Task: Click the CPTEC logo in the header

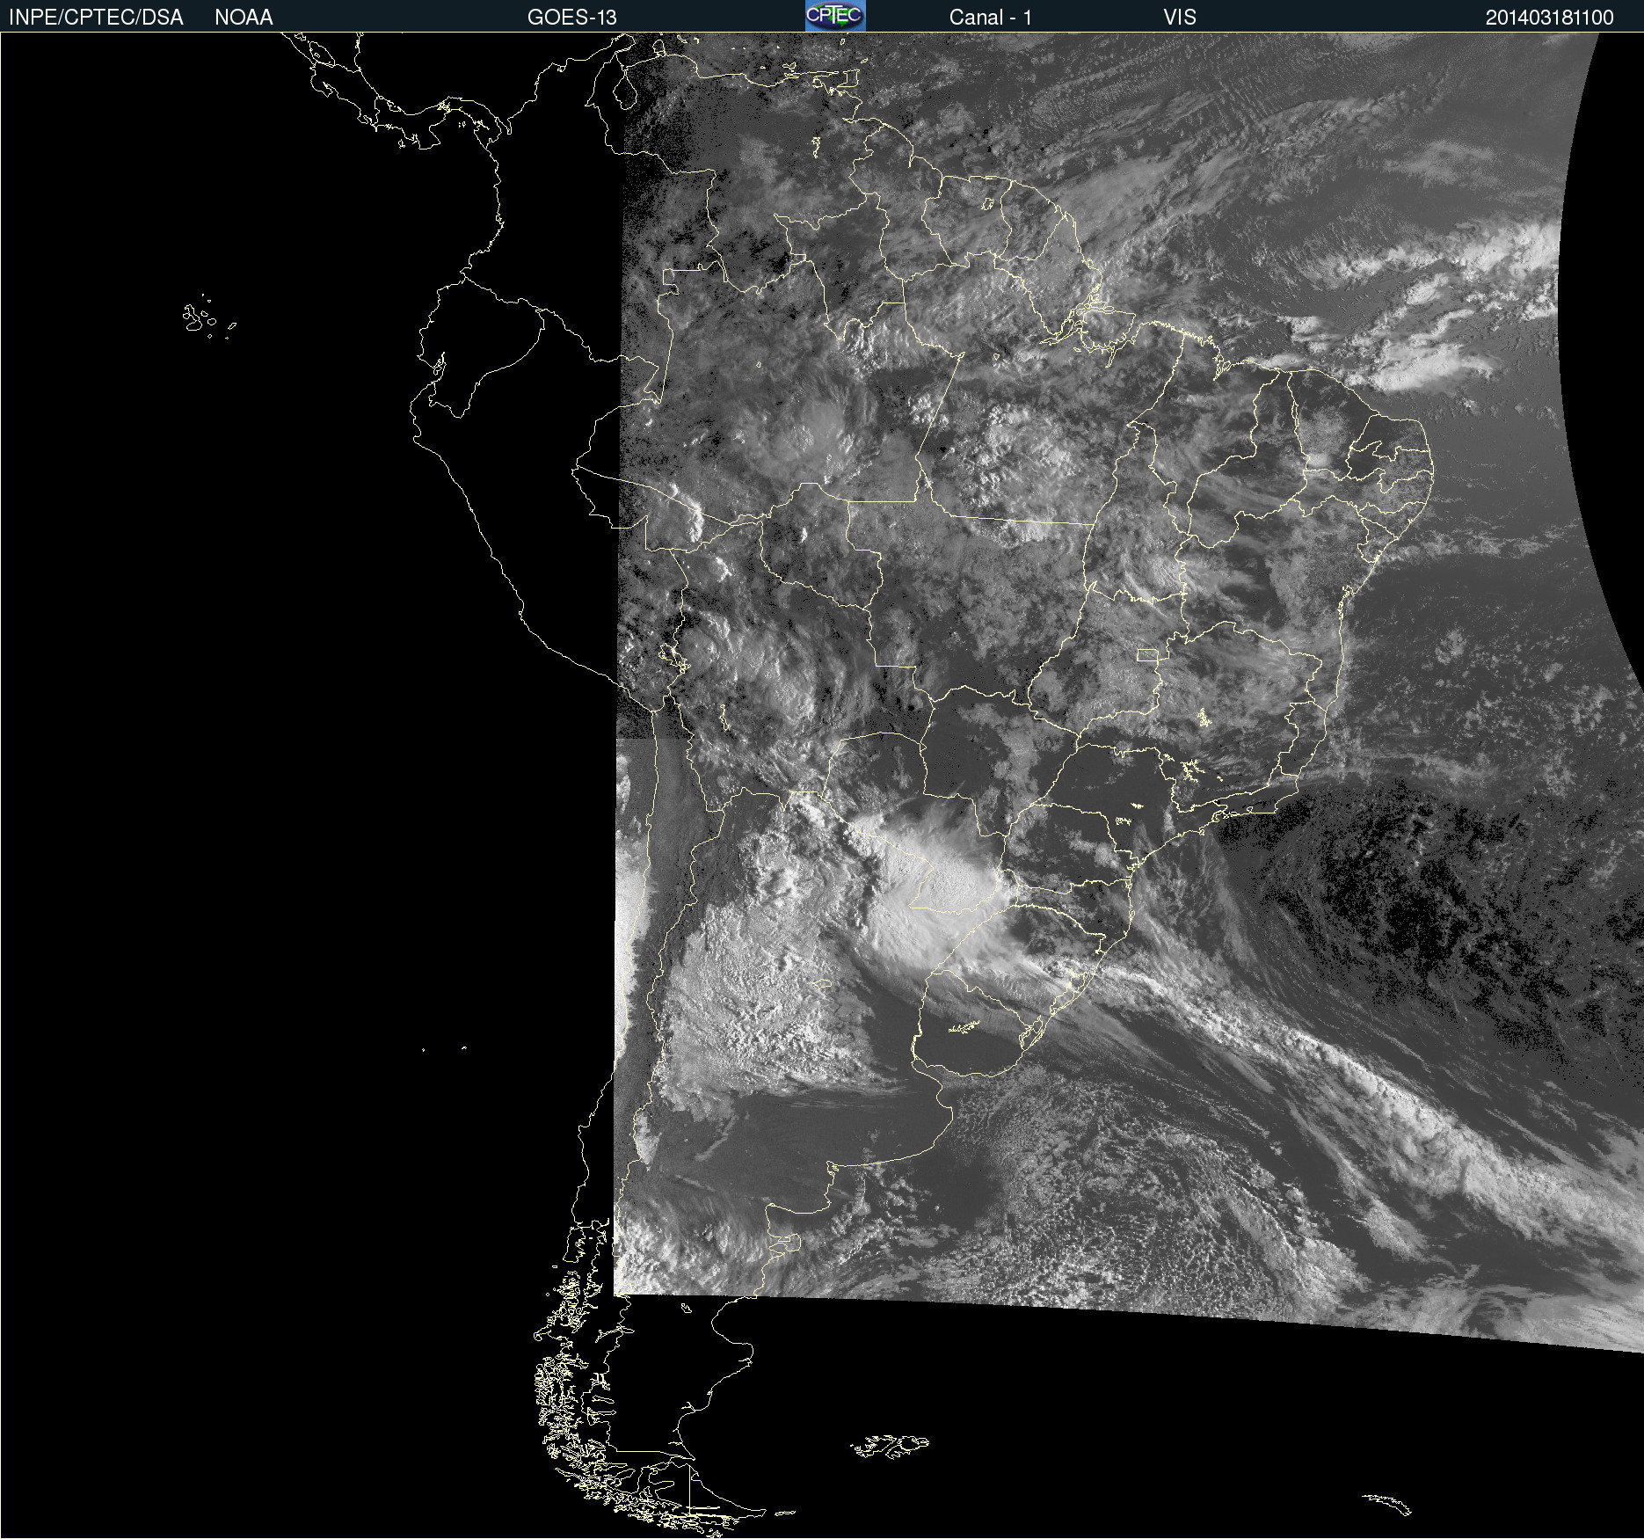Action: tap(835, 16)
